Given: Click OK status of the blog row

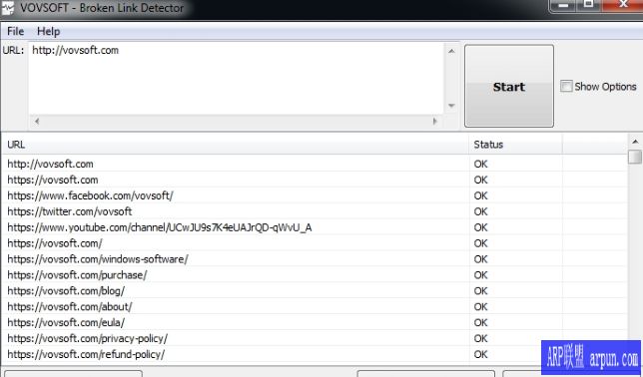Looking at the screenshot, I should point(480,291).
